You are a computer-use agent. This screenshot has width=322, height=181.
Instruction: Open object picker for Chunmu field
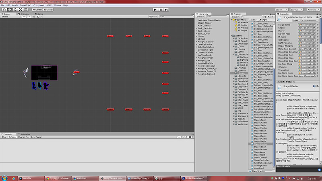(318, 67)
